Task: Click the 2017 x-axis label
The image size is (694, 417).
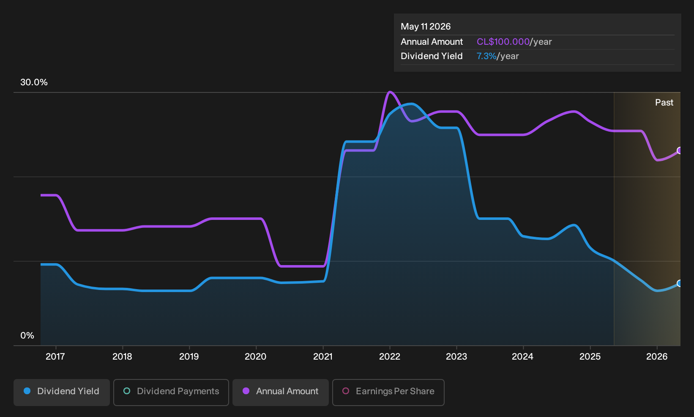Action: tap(55, 357)
